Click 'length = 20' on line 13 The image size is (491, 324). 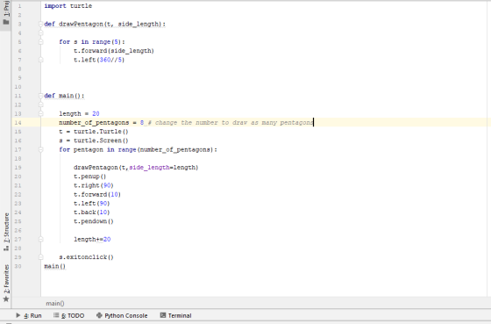point(79,114)
